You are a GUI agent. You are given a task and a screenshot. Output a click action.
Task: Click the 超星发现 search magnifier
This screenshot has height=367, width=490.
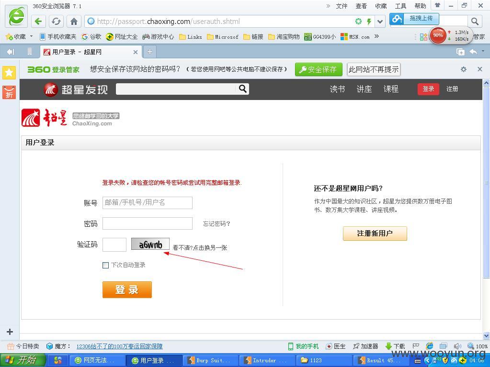243,89
